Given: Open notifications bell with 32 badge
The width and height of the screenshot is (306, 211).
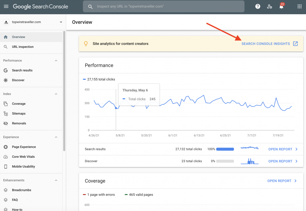Looking at the screenshot, I should pyautogui.click(x=282, y=6).
